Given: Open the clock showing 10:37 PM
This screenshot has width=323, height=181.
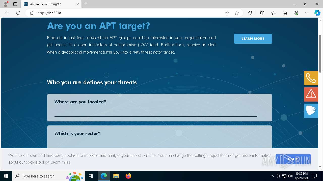Looking at the screenshot, I should (302, 176).
